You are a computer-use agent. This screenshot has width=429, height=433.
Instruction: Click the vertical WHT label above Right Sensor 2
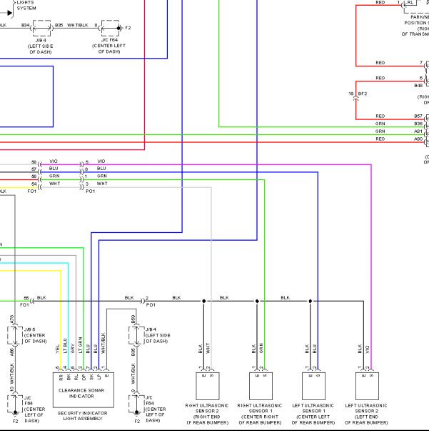point(208,348)
